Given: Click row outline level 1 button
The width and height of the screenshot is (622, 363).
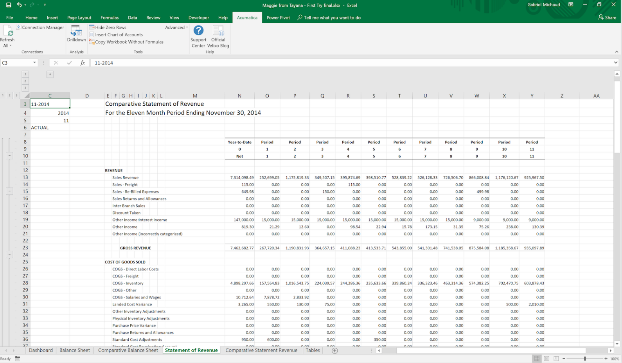Looking at the screenshot, I should click(x=3, y=95).
